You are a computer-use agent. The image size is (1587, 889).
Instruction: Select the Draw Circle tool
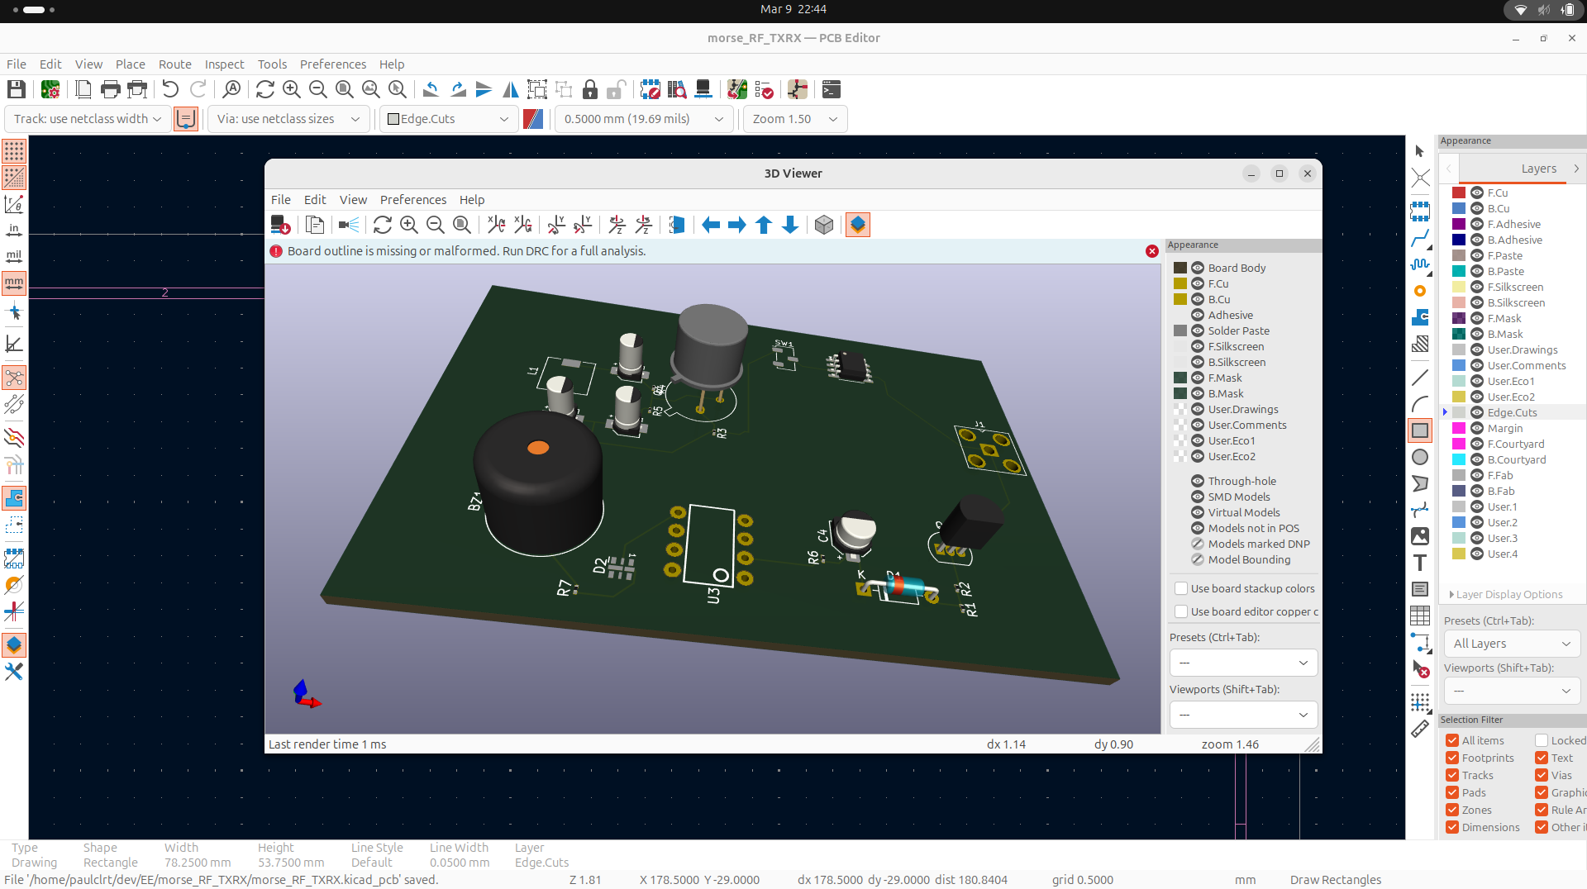(1420, 457)
